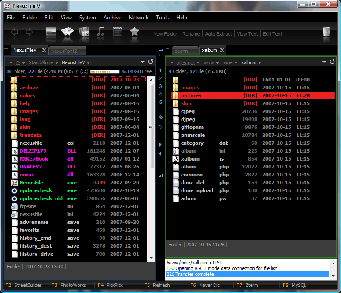
Task: Open the Archive menu
Action: [x=112, y=18]
